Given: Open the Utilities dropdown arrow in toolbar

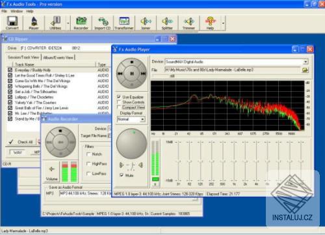Looking at the screenshot, I should [x=68, y=23].
